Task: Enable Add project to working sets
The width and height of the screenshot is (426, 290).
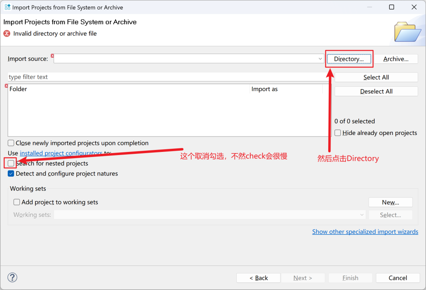Action: 17,202
